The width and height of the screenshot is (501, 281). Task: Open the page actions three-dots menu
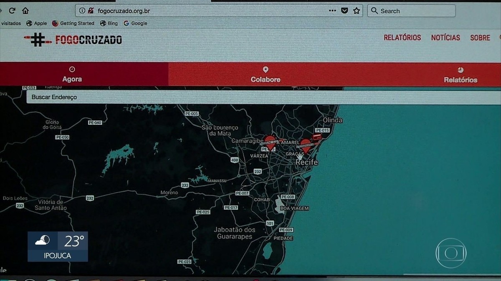(332, 11)
